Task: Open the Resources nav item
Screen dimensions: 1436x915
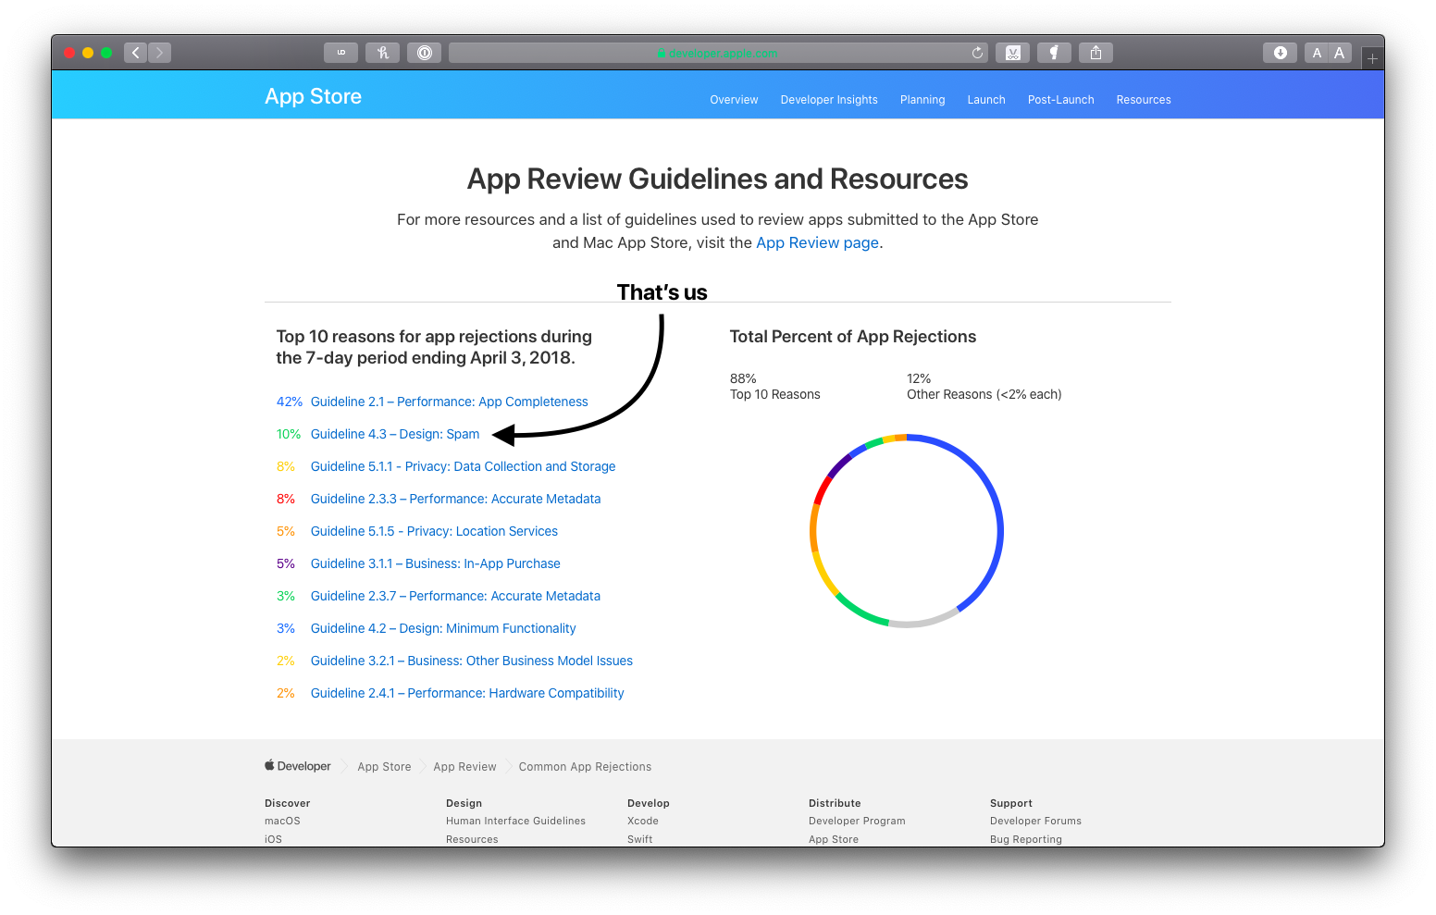Action: 1144,100
